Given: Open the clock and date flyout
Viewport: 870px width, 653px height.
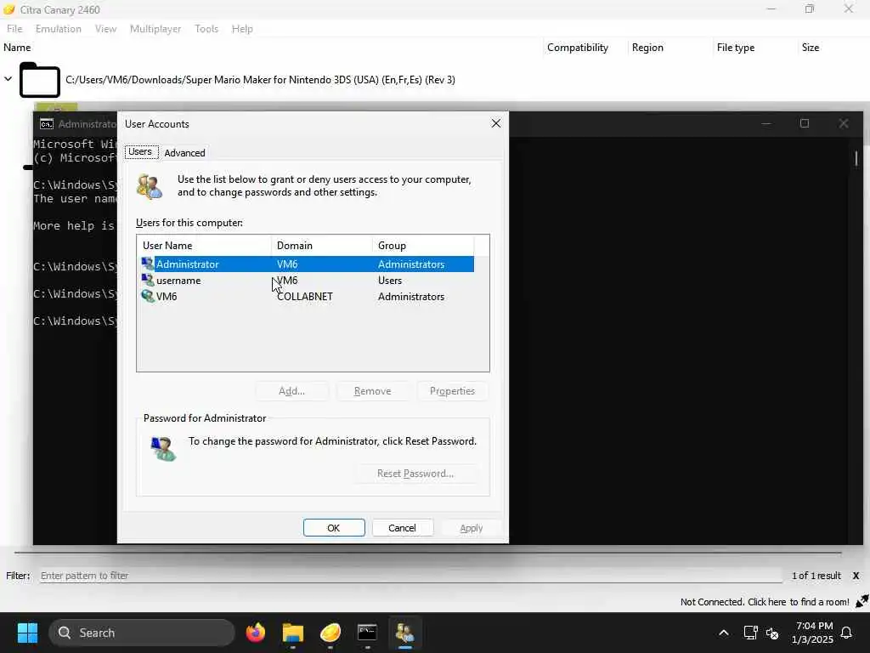Looking at the screenshot, I should [x=813, y=633].
